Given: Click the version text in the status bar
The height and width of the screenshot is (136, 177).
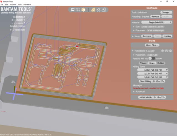Looking at the screenshot, I should click(x=26, y=135).
